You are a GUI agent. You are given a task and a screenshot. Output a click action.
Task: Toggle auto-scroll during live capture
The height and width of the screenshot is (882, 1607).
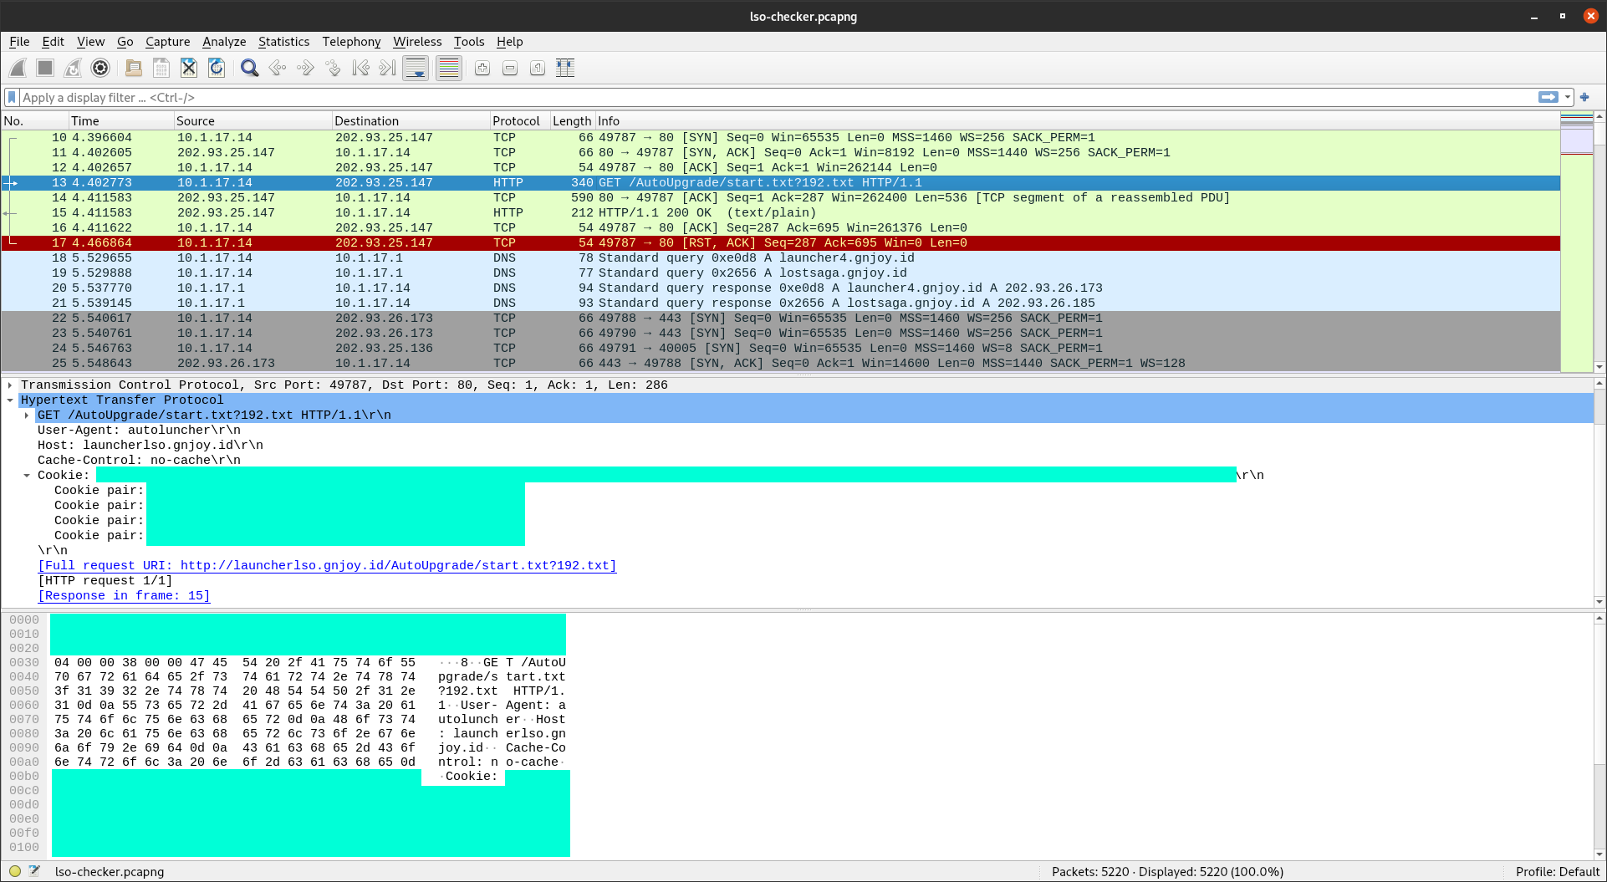[x=416, y=69]
